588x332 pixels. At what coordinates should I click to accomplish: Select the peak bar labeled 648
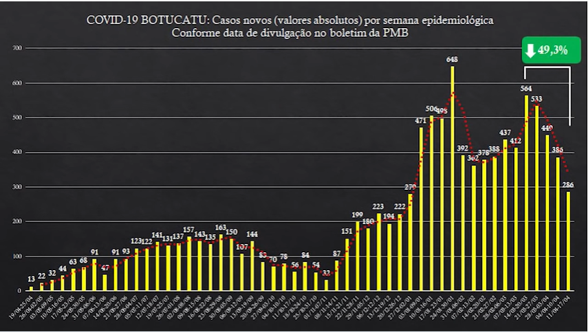[452, 179]
